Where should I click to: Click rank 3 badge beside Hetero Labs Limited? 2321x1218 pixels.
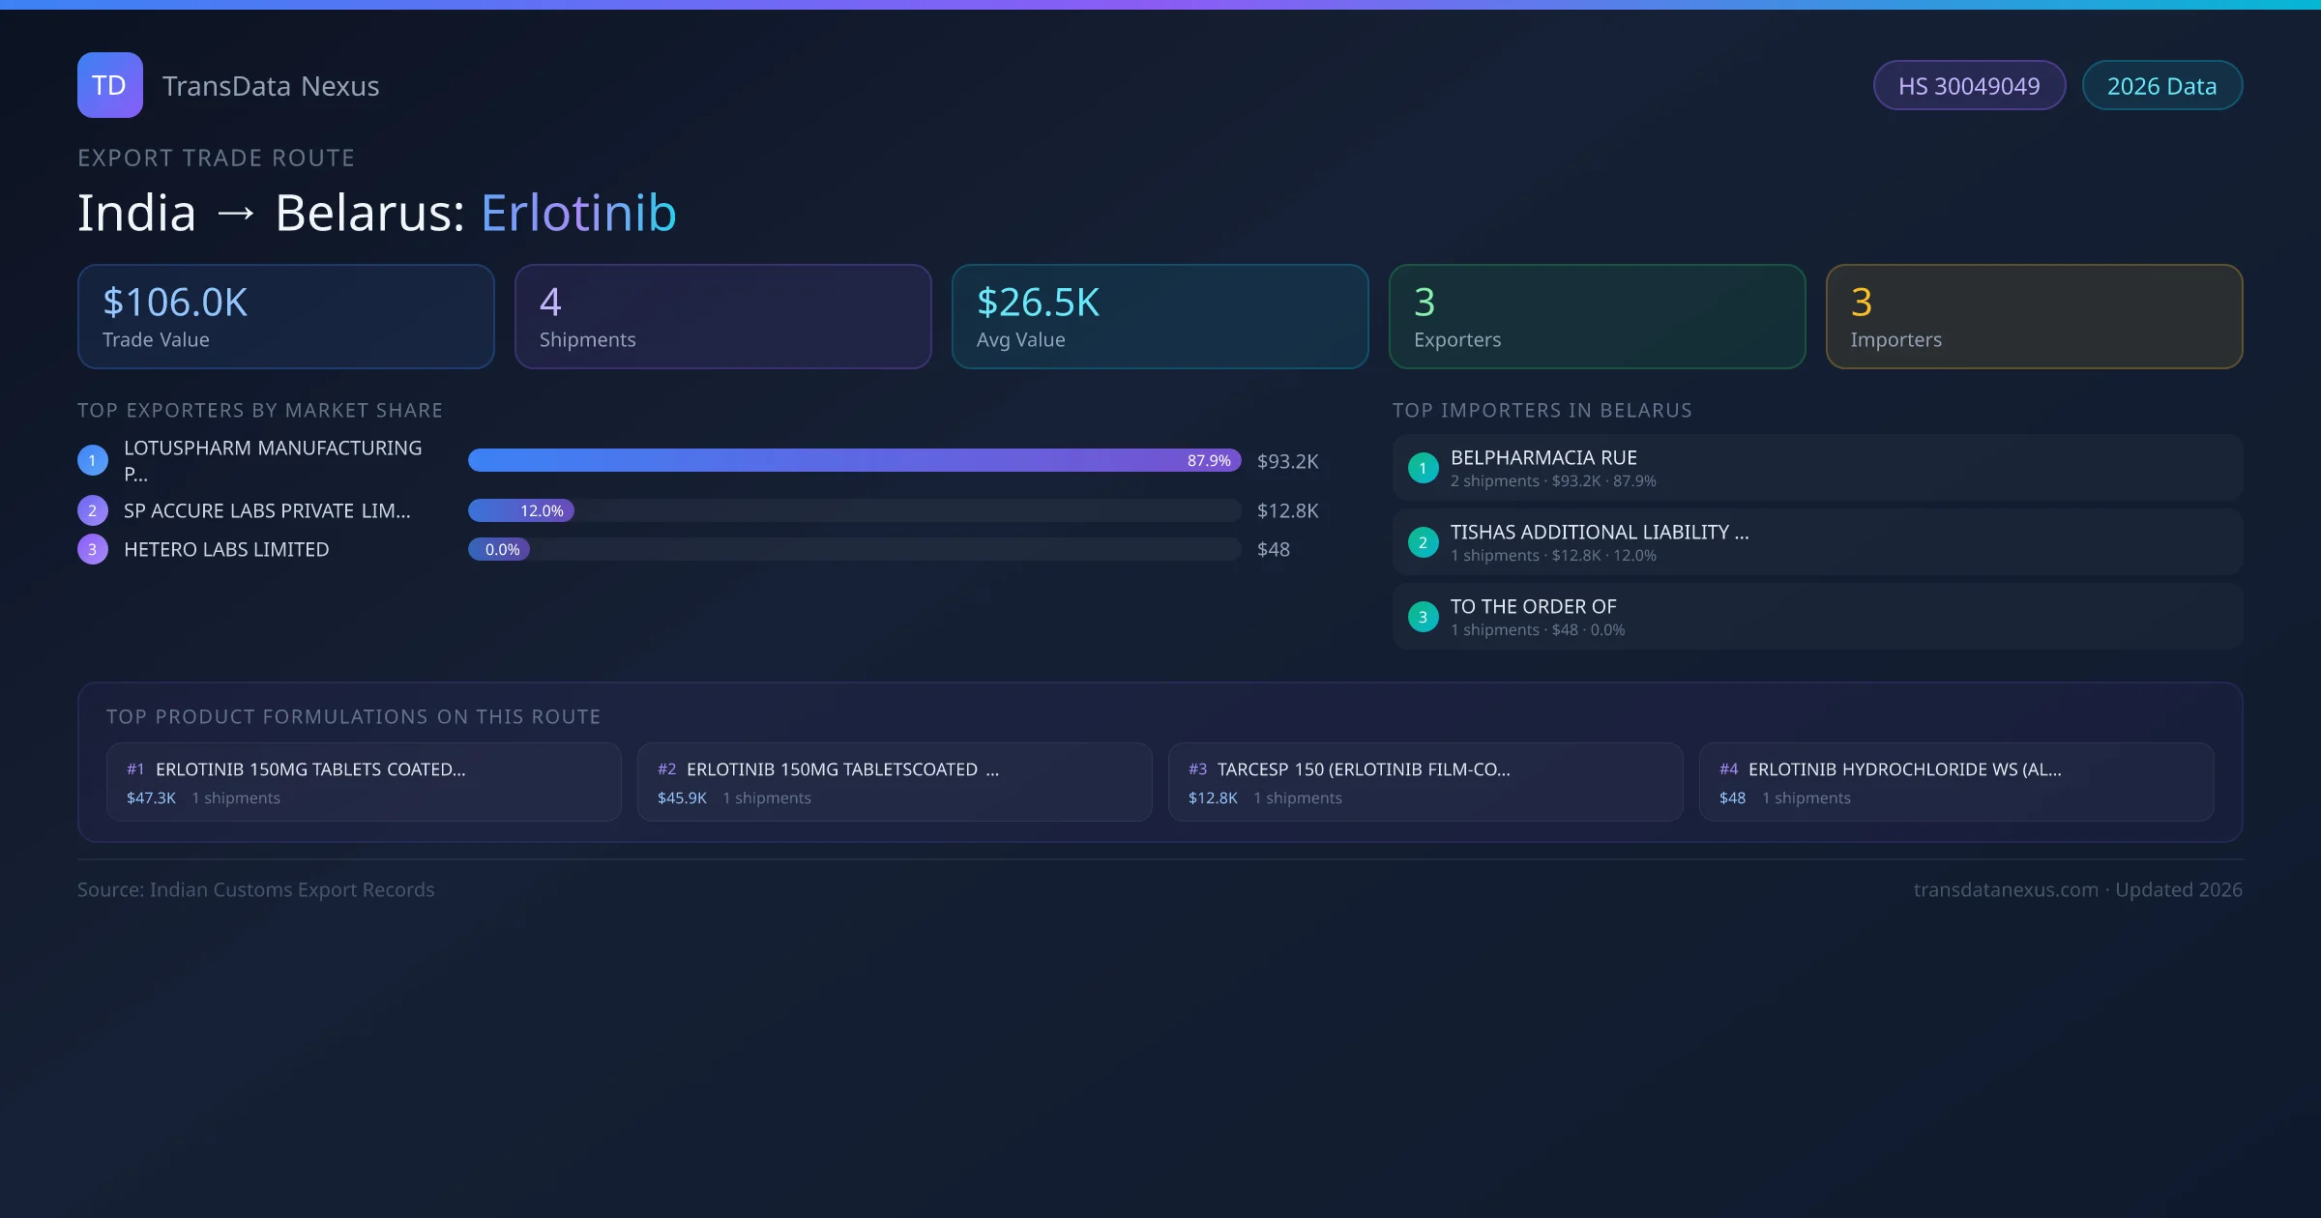tap(93, 549)
